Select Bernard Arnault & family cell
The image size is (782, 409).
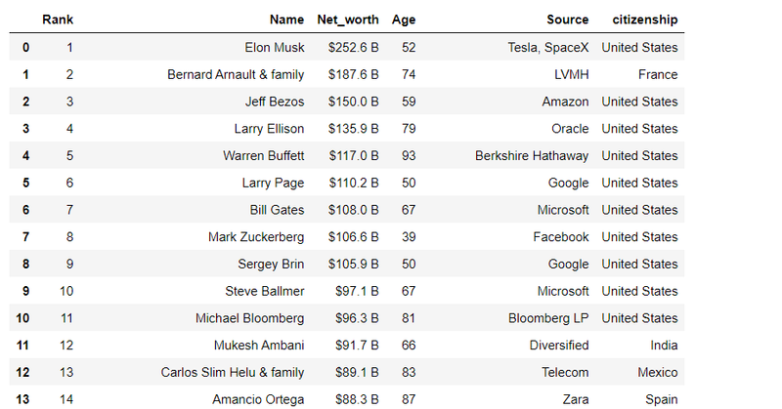(x=236, y=74)
